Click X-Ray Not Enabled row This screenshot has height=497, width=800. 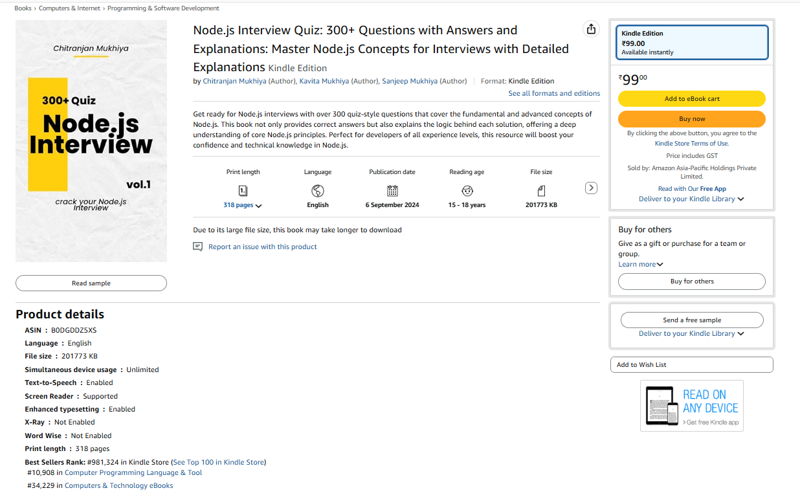[x=60, y=422]
